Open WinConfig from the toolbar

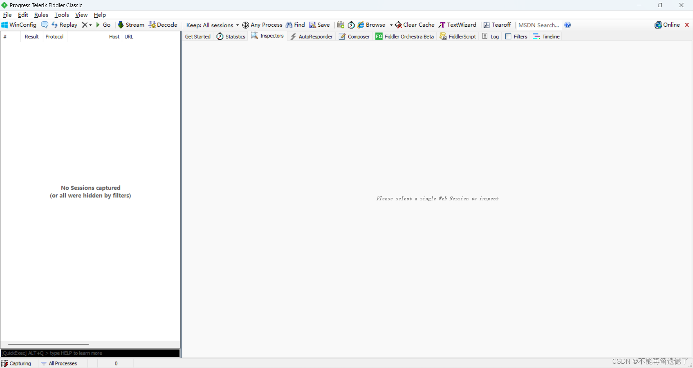tap(19, 25)
